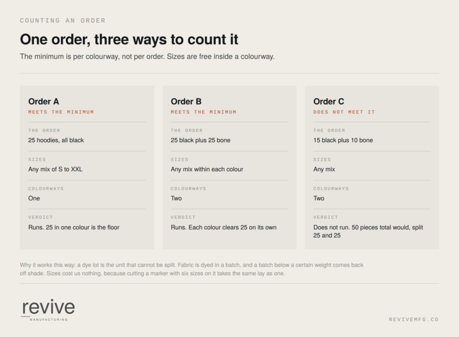Click the 'COLOURWAYS' label in Order A
This screenshot has width=459, height=338.
click(x=46, y=189)
